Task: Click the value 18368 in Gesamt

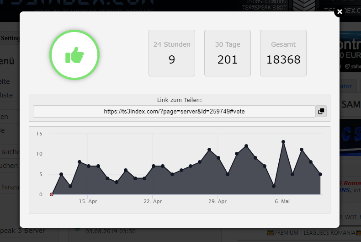Action: pos(283,59)
